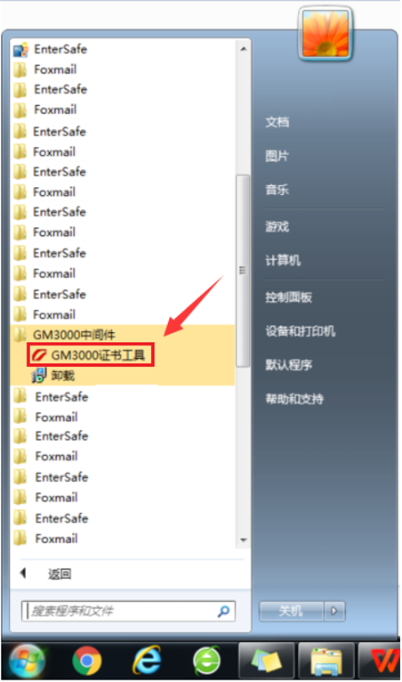Open the green 360 browser taskbar icon
The width and height of the screenshot is (402, 682).
[206, 661]
